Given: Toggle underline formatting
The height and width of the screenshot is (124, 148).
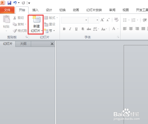Looking at the screenshot, I should click(76, 29).
